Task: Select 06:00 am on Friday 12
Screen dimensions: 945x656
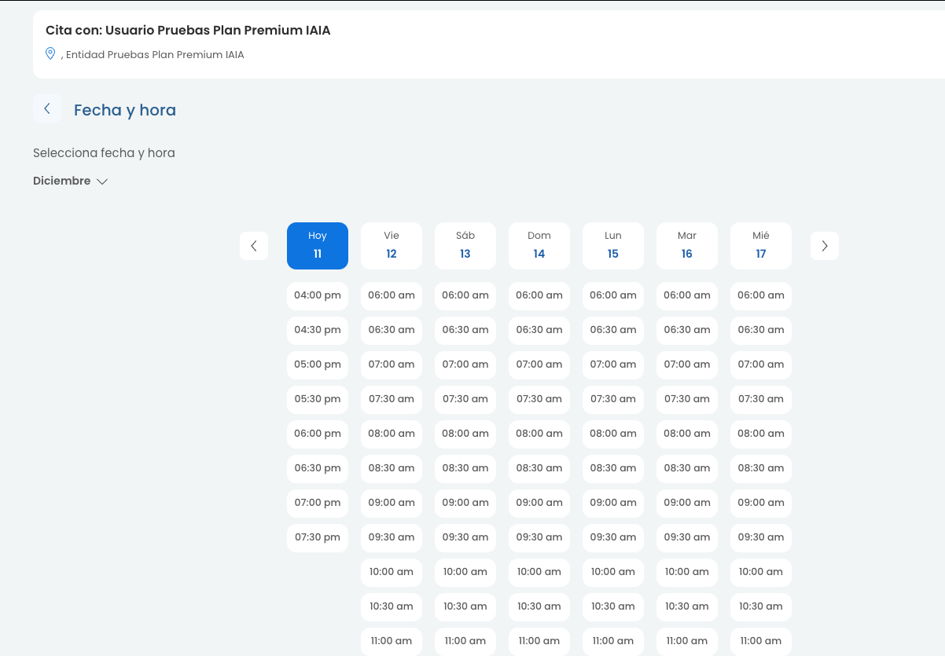Action: (x=392, y=295)
